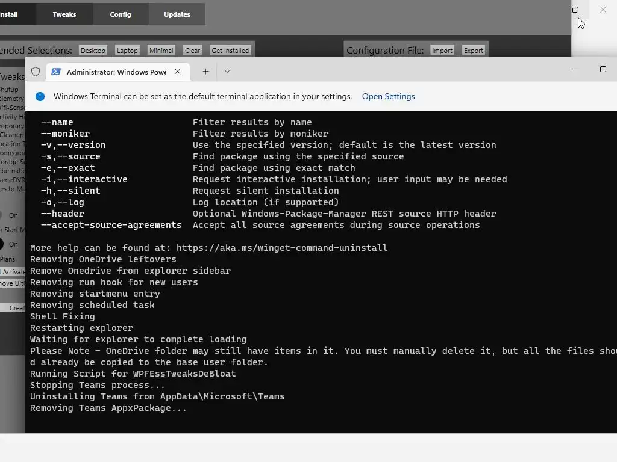Viewport: 617px width, 462px height.
Task: Click 'Removing Teams AppxPackage...' output line
Action: (108, 408)
